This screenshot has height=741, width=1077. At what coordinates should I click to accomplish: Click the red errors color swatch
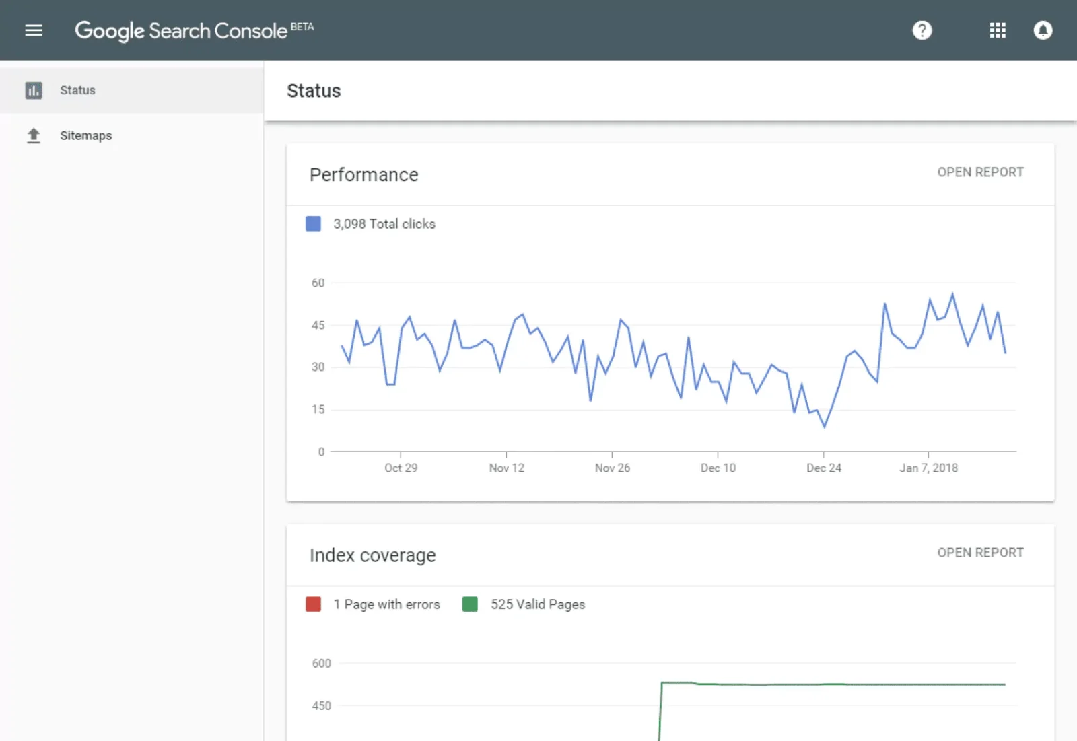(x=313, y=604)
